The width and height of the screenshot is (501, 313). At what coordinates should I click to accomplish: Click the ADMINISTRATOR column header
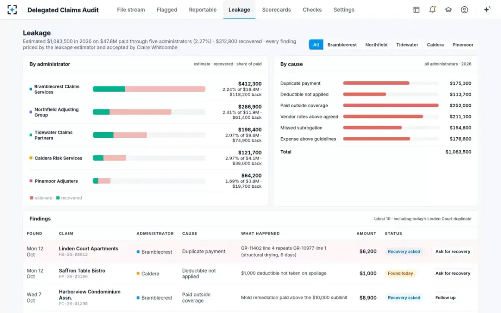155,234
